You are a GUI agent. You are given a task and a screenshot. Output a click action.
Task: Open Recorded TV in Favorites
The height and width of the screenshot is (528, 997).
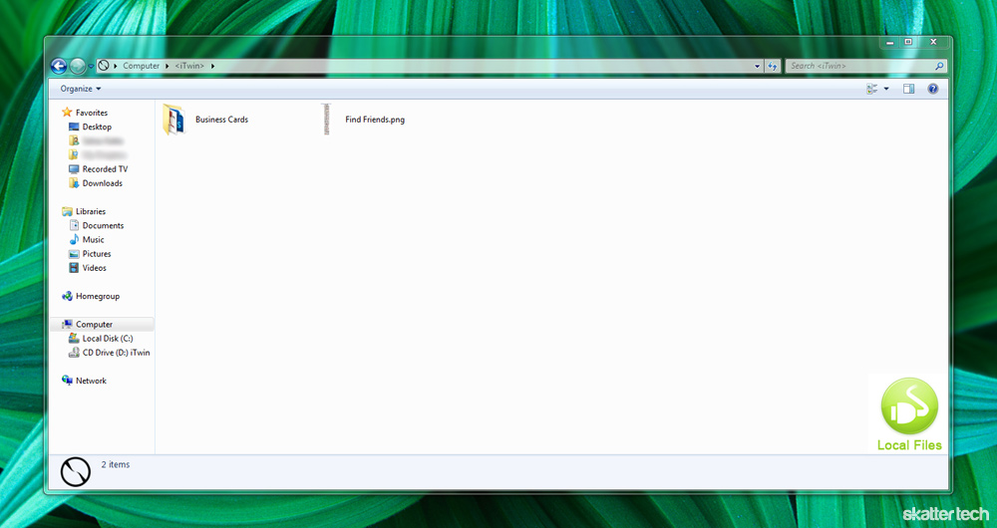tap(105, 169)
